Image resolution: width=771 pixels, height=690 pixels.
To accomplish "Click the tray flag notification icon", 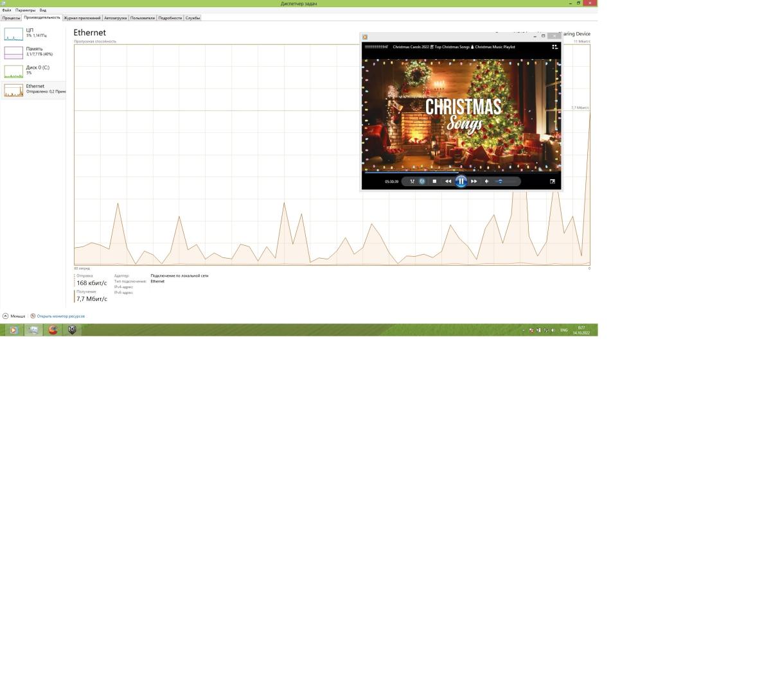I will point(531,330).
